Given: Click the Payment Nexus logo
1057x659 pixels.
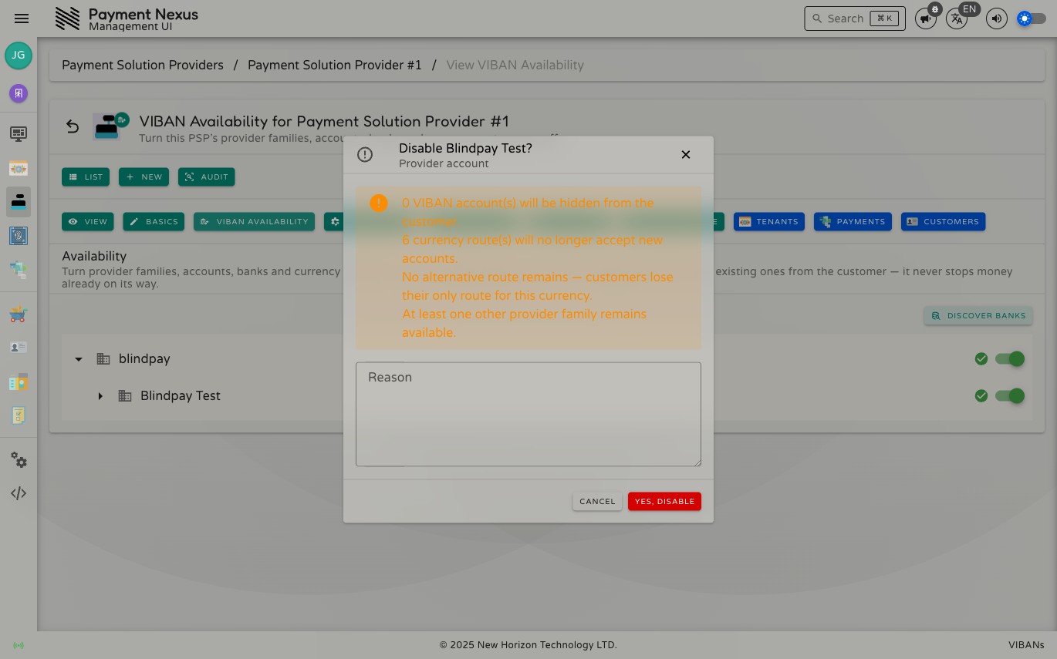Looking at the screenshot, I should click(x=68, y=18).
